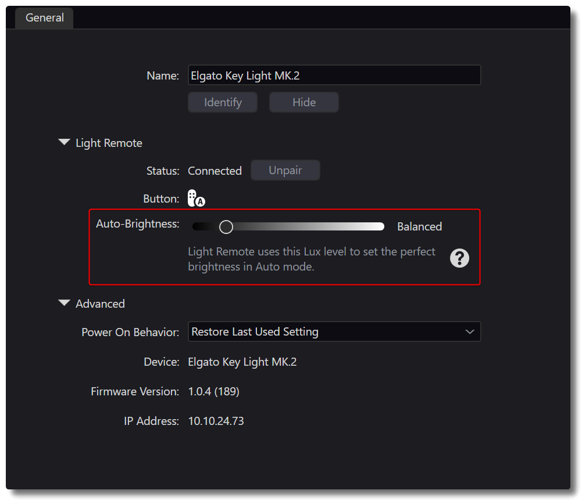Click the Firmware Version label
This screenshot has width=582, height=501.
pyautogui.click(x=135, y=391)
